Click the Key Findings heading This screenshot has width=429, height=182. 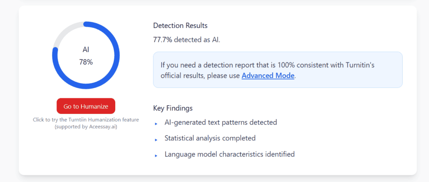click(173, 108)
